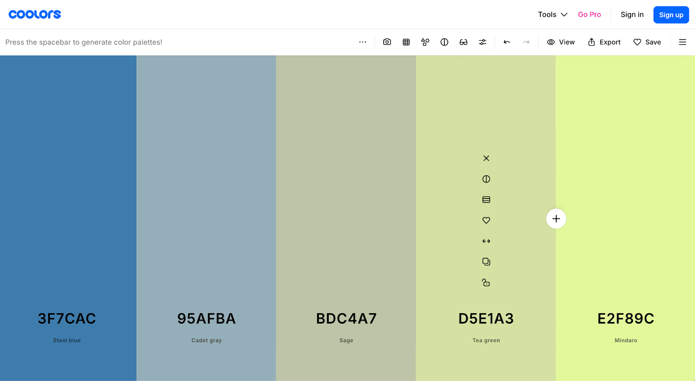Image resolution: width=695 pixels, height=381 pixels.
Task: Favorite the Tea green color with heart icon
Action: tap(486, 220)
